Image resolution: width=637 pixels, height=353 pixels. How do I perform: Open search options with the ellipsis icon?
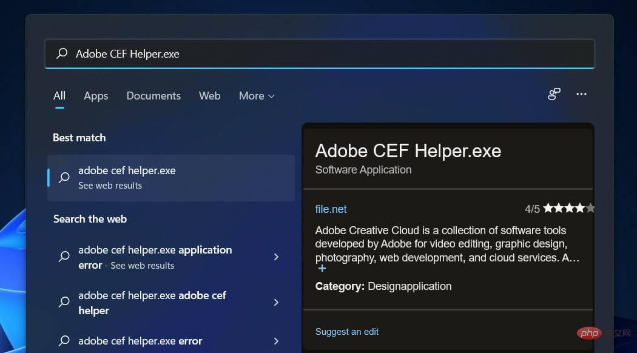[581, 94]
